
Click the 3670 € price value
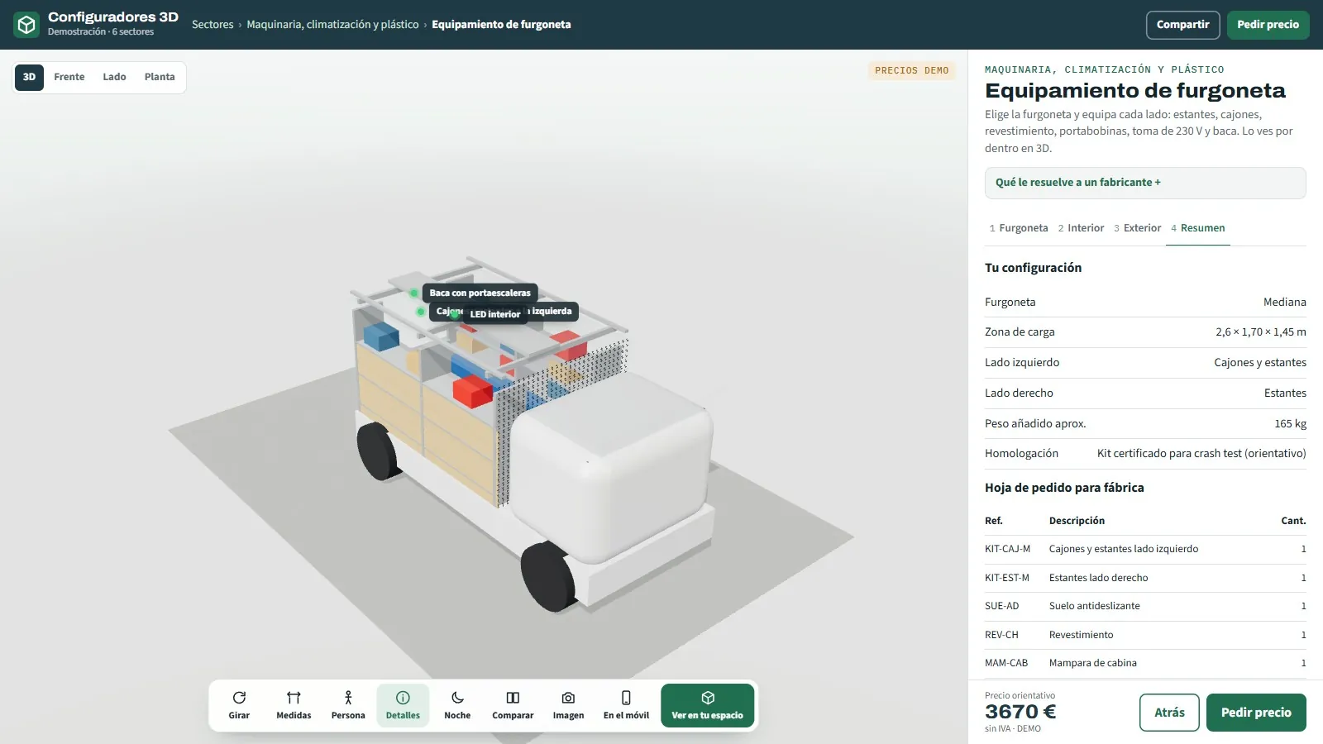1020,712
